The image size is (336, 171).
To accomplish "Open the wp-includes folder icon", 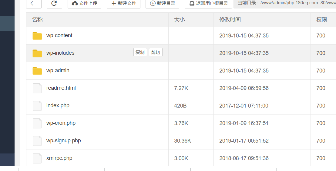I will pos(37,53).
